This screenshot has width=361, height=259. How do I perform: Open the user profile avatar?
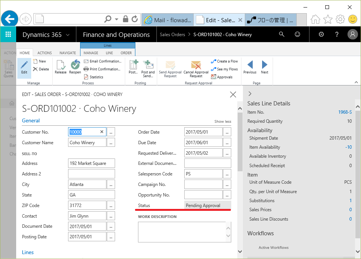[352, 34]
